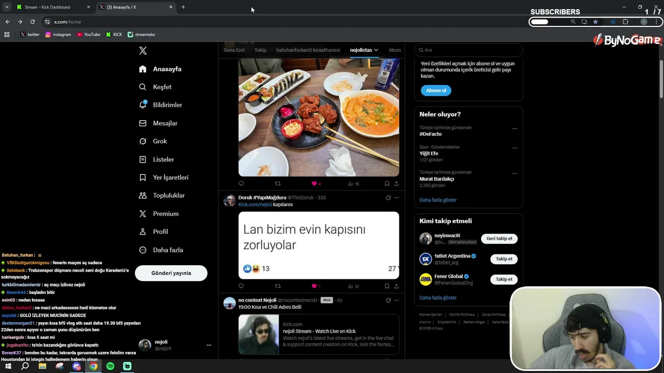Follow Fener Global account
Screen dimensions: 664x373
504,279
